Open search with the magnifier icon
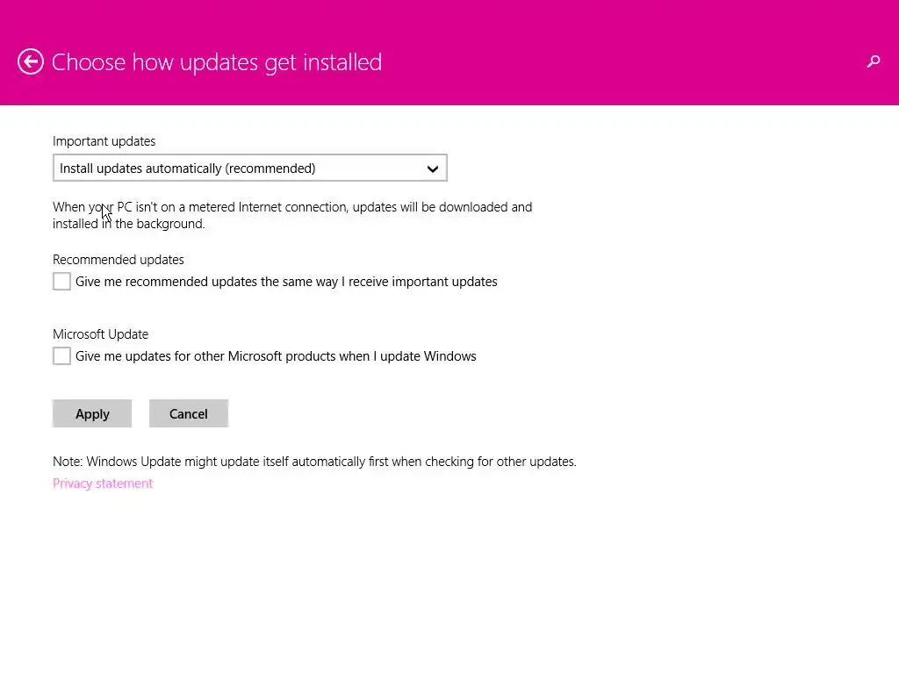The width and height of the screenshot is (899, 674). click(x=874, y=61)
